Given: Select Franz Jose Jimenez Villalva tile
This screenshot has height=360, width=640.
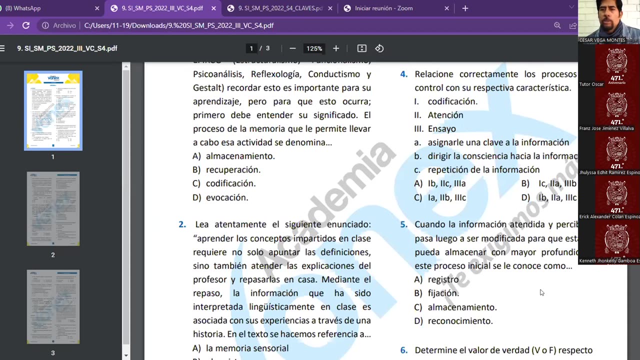Looking at the screenshot, I should 609,109.
